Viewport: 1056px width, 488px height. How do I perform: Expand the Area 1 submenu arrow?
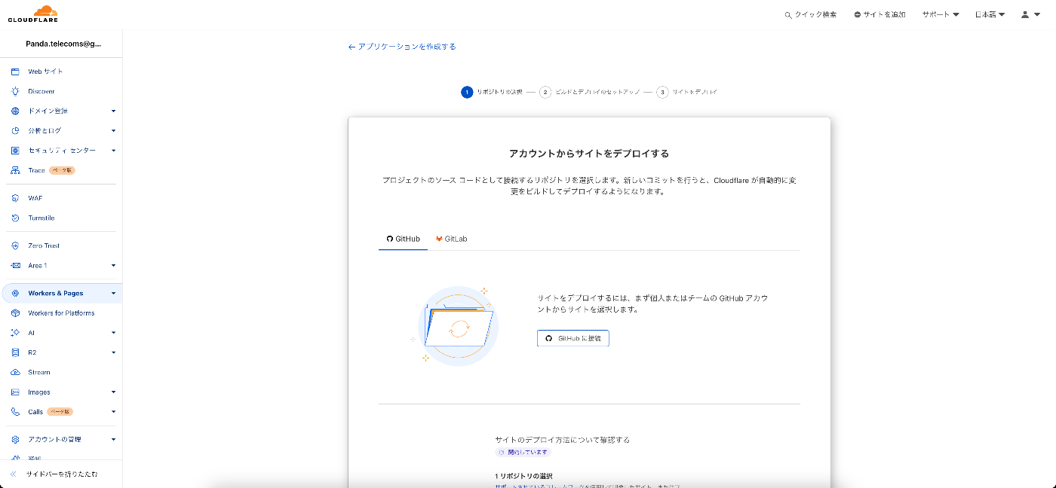pyautogui.click(x=113, y=265)
